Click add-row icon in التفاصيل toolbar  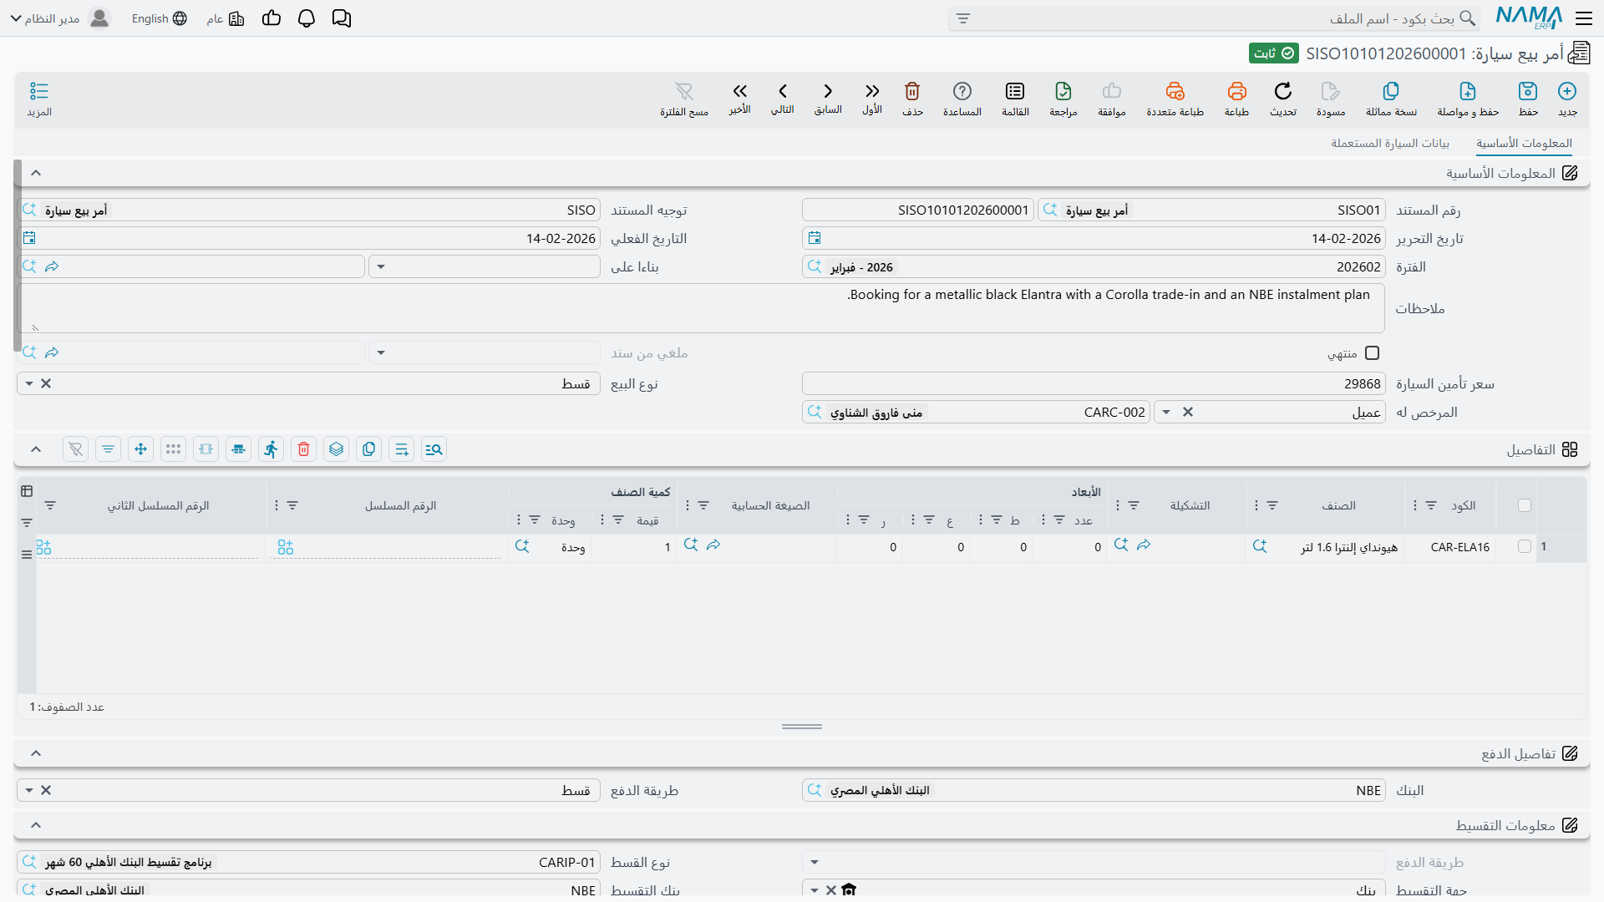[401, 449]
